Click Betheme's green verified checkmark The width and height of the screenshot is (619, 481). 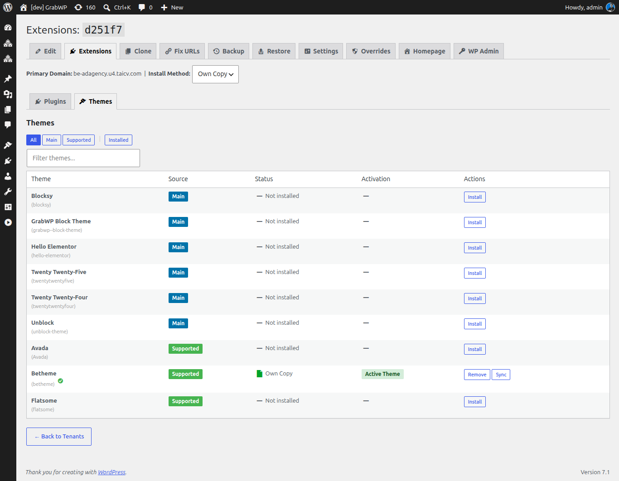[60, 381]
